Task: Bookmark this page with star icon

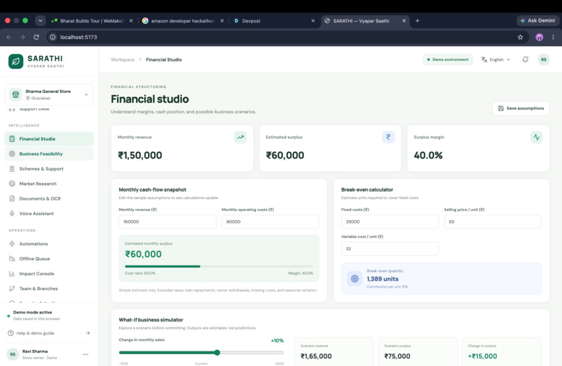Action: pos(520,37)
